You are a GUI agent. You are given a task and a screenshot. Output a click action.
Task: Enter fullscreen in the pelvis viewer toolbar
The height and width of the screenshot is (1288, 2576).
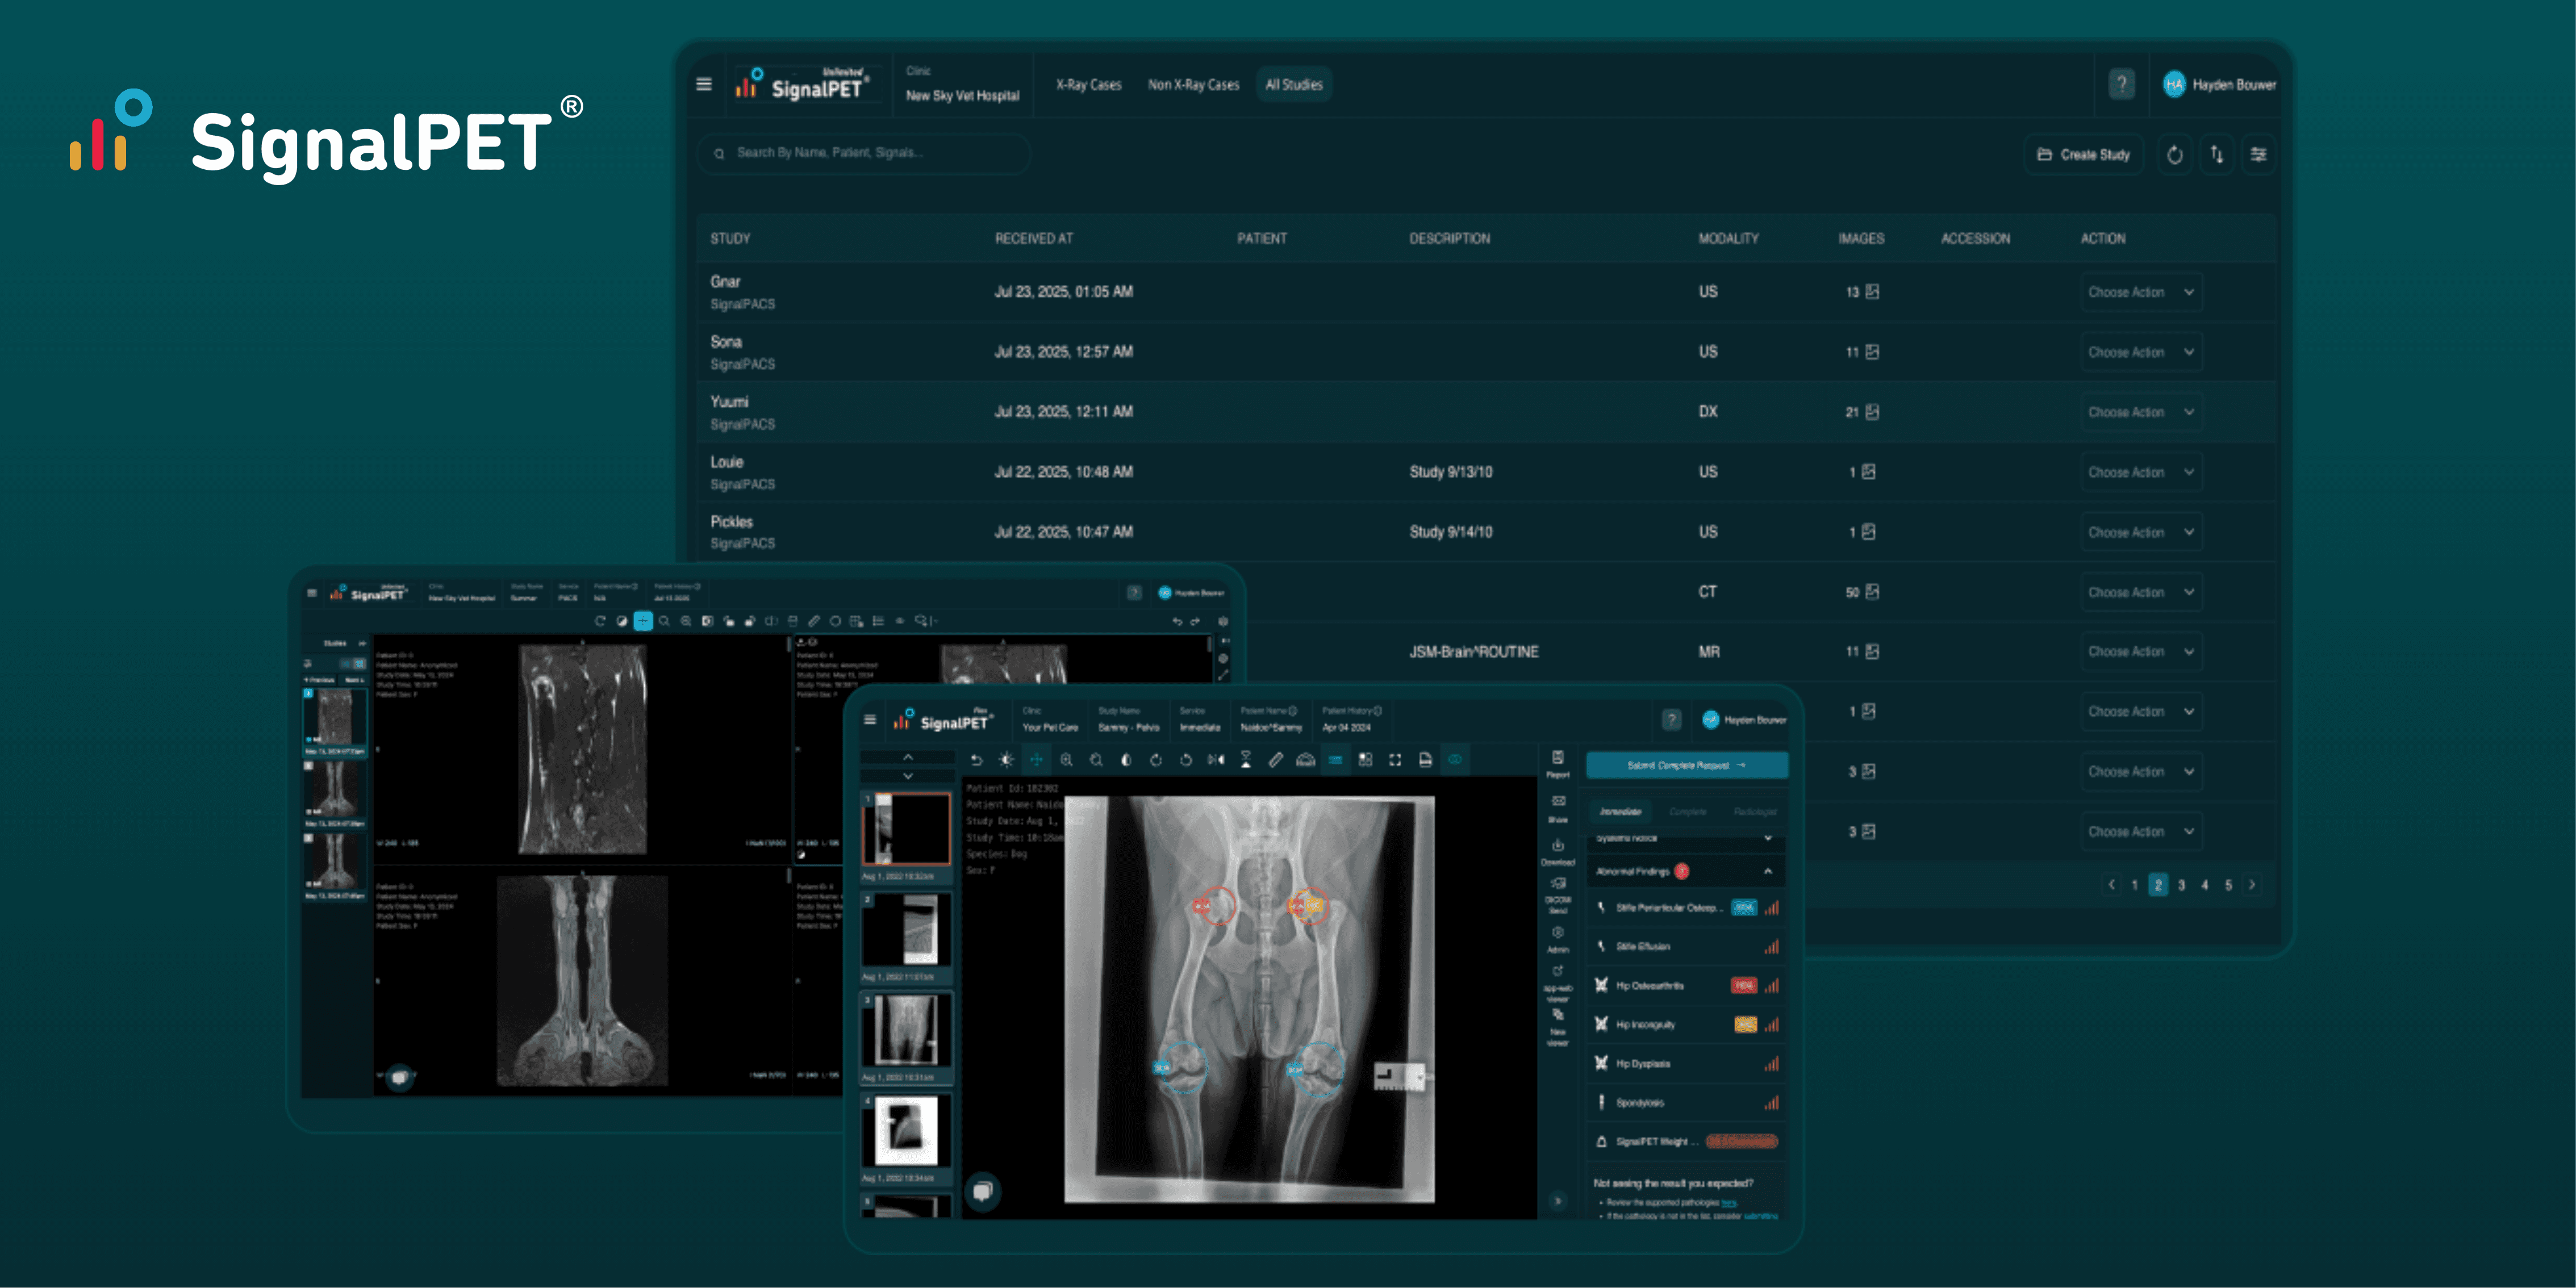point(1395,760)
